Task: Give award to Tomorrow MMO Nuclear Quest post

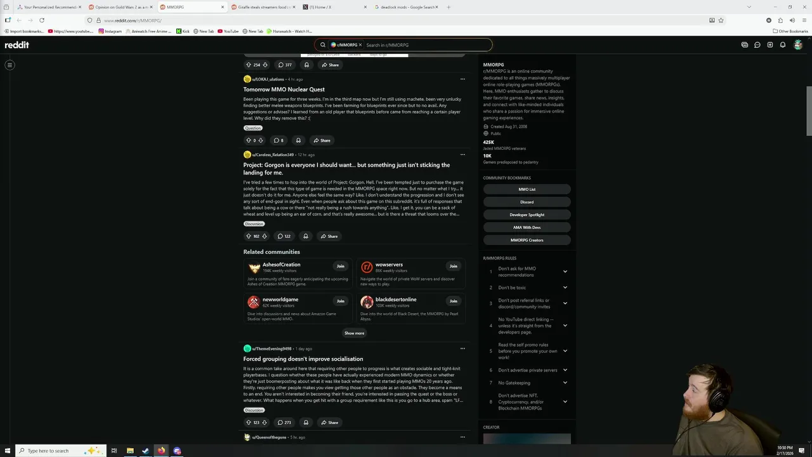Action: (298, 140)
